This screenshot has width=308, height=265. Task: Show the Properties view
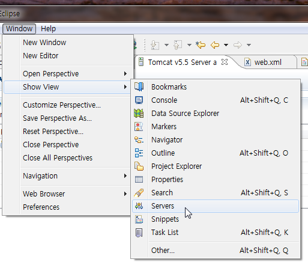216,180
